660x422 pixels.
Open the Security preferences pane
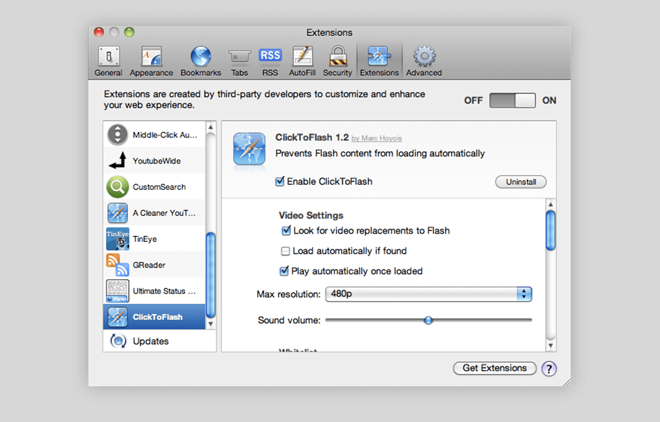pyautogui.click(x=338, y=61)
